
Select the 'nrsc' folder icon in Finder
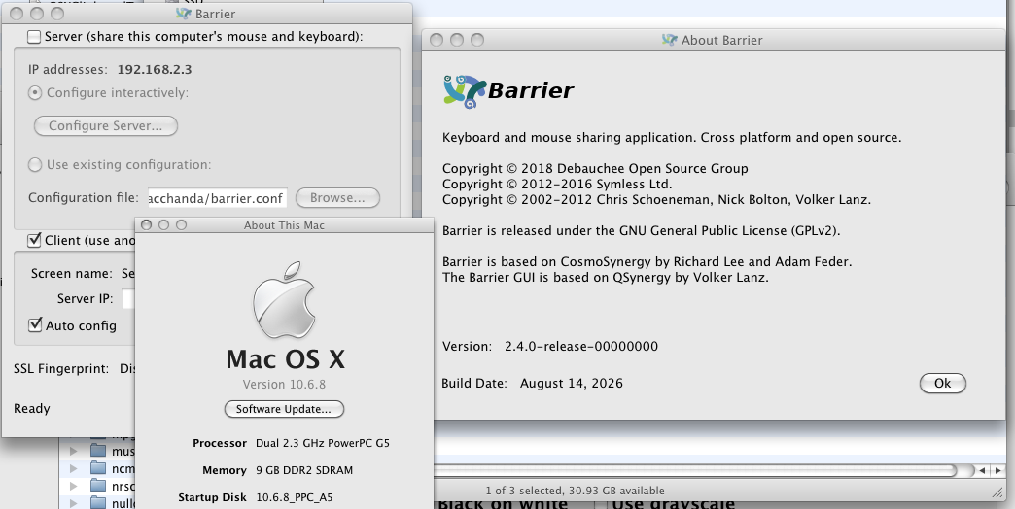coord(98,485)
